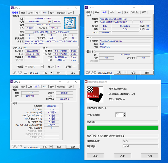The image size is (168, 163).
Task: Click 验证 button in processor window
Action: [x=59, y=73]
